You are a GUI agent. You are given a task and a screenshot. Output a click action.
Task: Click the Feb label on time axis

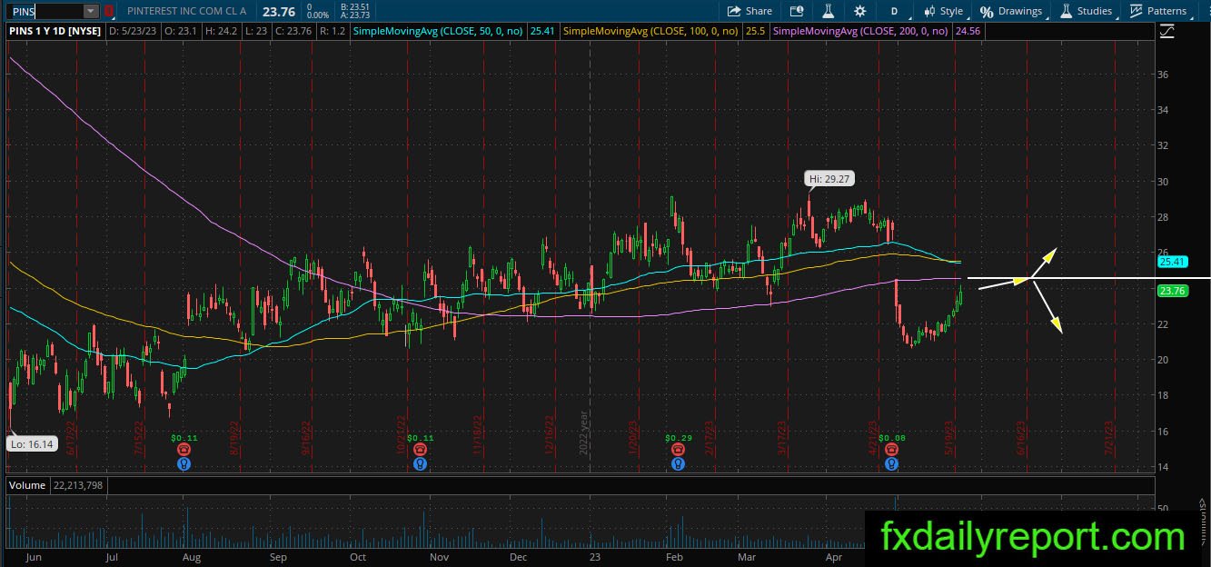coord(674,556)
